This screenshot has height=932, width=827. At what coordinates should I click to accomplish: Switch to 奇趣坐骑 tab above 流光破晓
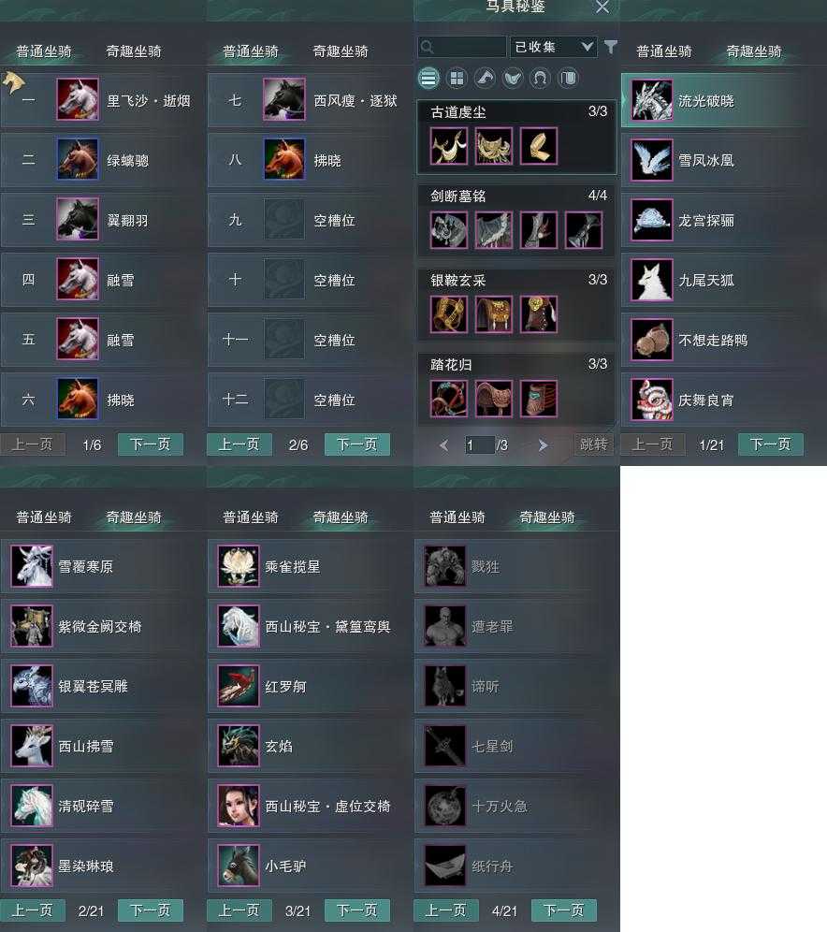(x=753, y=51)
